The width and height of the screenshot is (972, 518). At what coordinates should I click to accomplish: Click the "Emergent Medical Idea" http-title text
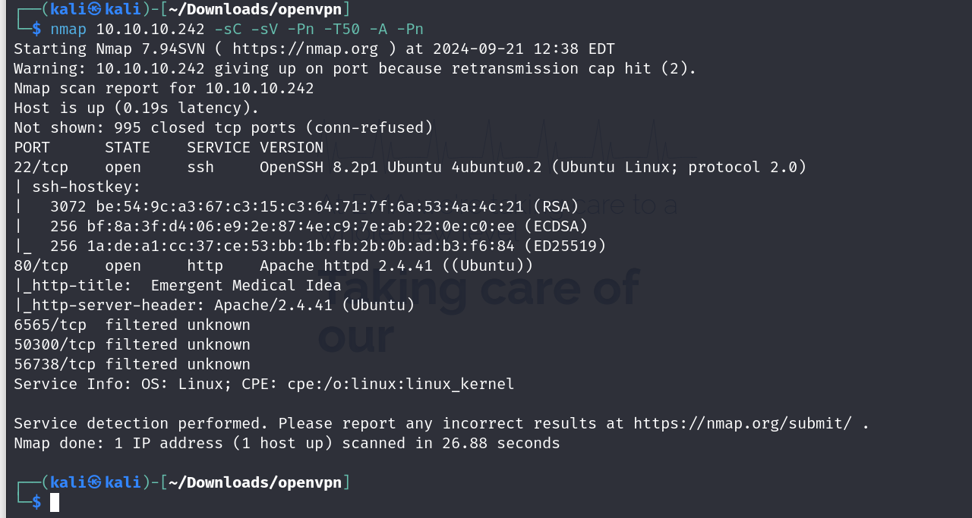tap(246, 285)
